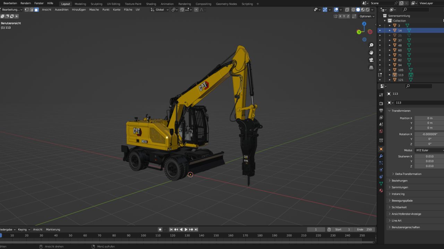Toggle camera view gizmo icon

pyautogui.click(x=371, y=60)
